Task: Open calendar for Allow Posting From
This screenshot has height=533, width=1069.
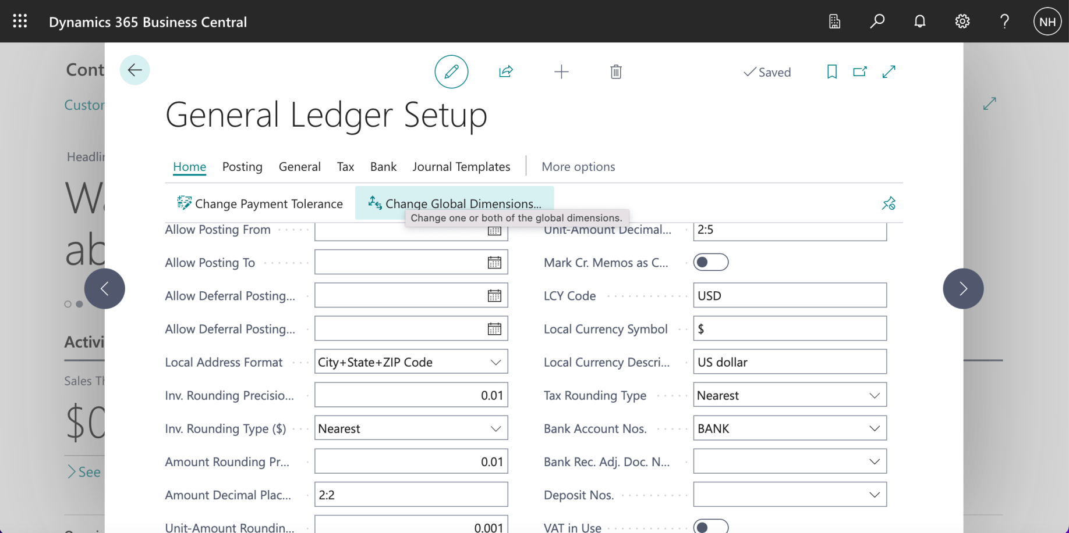Action: [494, 230]
